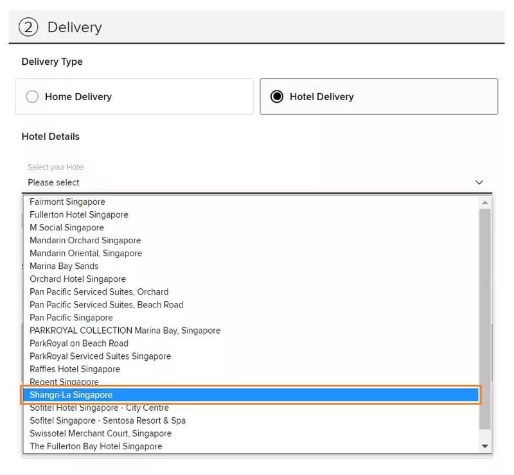Choose Pan Pacific Singapore
The width and height of the screenshot is (514, 475).
click(251, 318)
